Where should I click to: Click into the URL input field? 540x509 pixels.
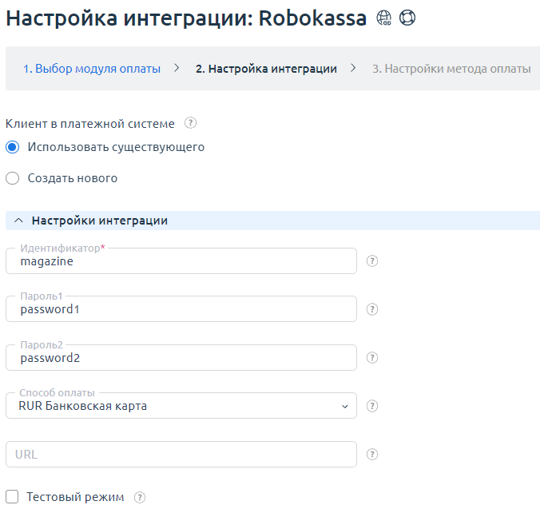pyautogui.click(x=181, y=454)
